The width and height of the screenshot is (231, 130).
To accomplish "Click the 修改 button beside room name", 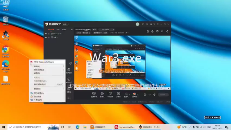I will pos(94,30).
